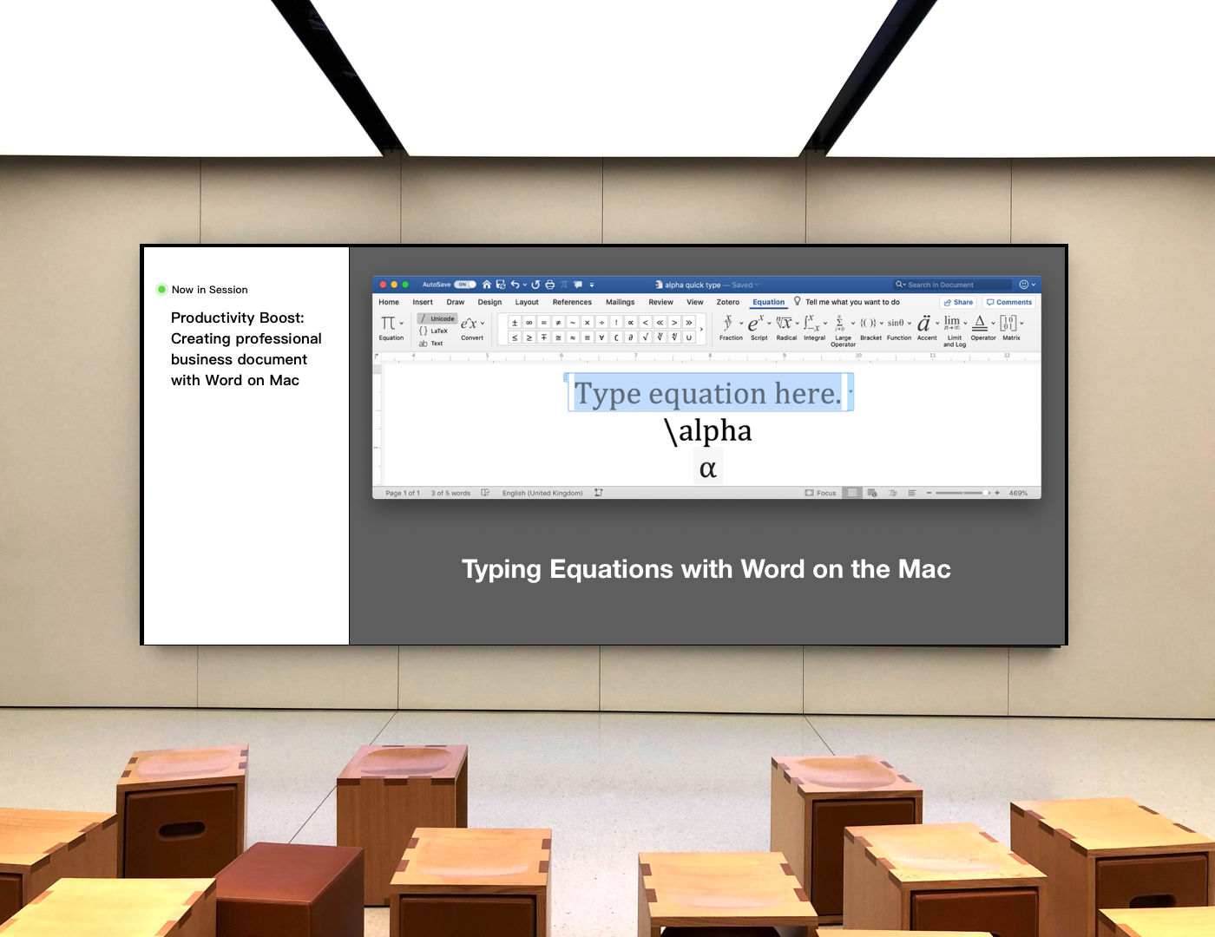Click the 3 of 5 words counter
Image resolution: width=1215 pixels, height=937 pixels.
coord(450,493)
